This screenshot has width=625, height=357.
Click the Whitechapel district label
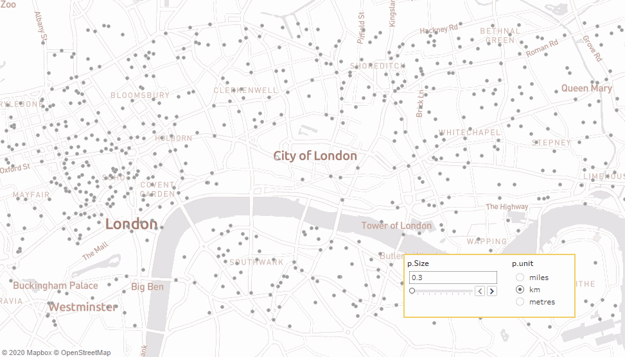point(470,133)
